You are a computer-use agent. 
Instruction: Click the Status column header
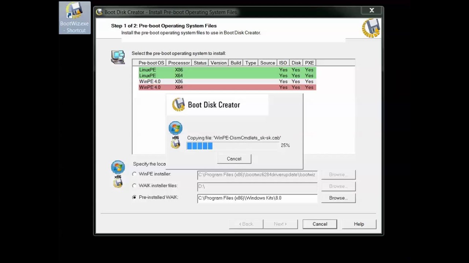(x=200, y=63)
